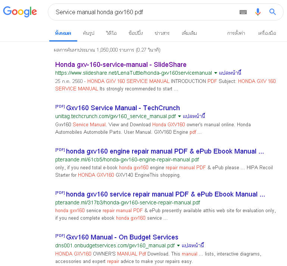This screenshot has width=287, height=266.
Task: Open the ข่าวสาร news tab
Action: tap(162, 33)
